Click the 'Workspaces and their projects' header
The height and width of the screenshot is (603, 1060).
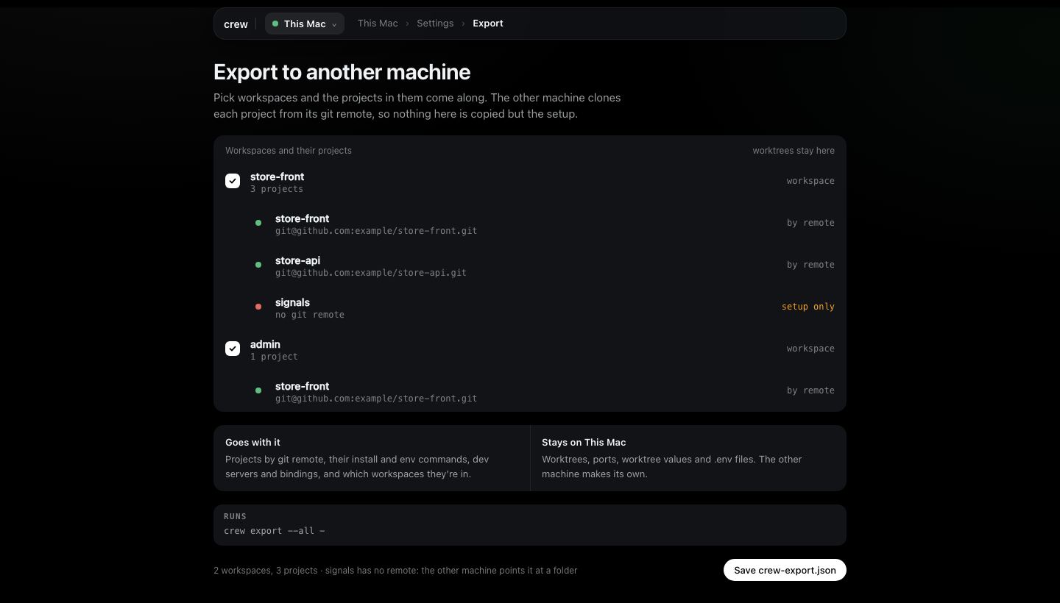click(289, 151)
